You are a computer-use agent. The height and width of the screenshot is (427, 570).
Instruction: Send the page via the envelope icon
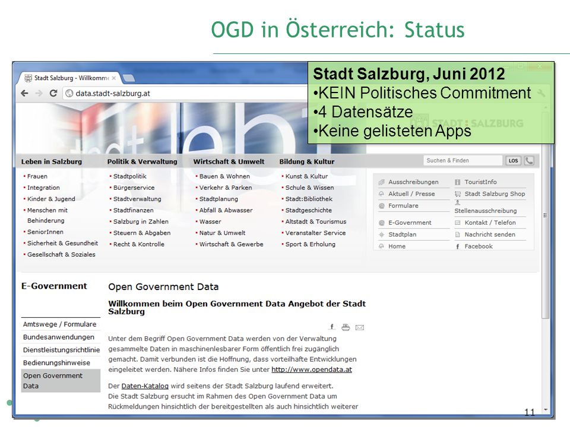(360, 327)
